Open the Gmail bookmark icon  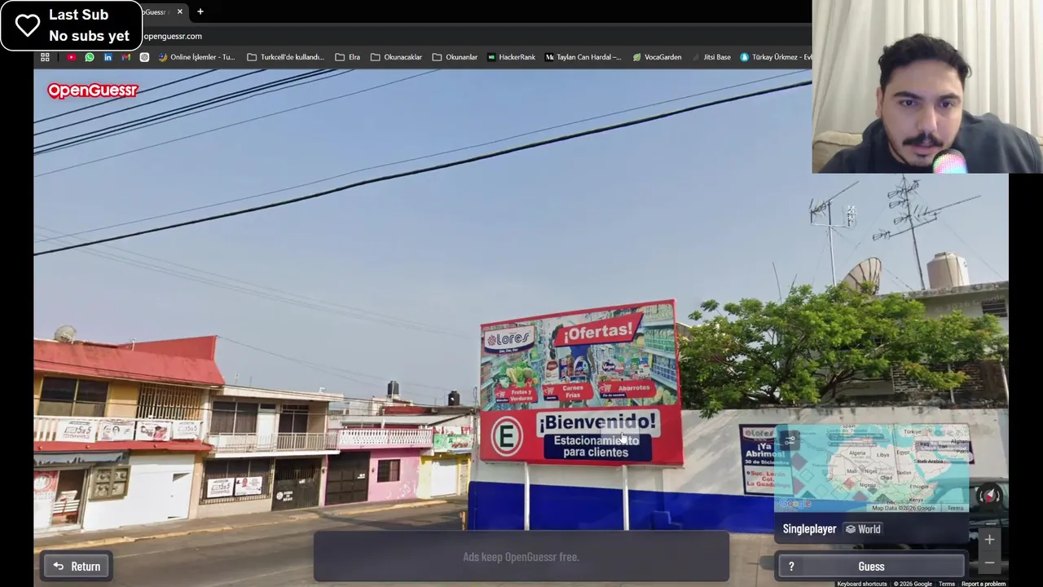125,57
